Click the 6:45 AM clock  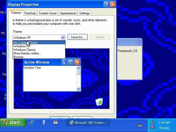[x=164, y=123]
